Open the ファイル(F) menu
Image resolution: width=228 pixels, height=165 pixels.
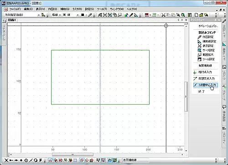point(15,9)
